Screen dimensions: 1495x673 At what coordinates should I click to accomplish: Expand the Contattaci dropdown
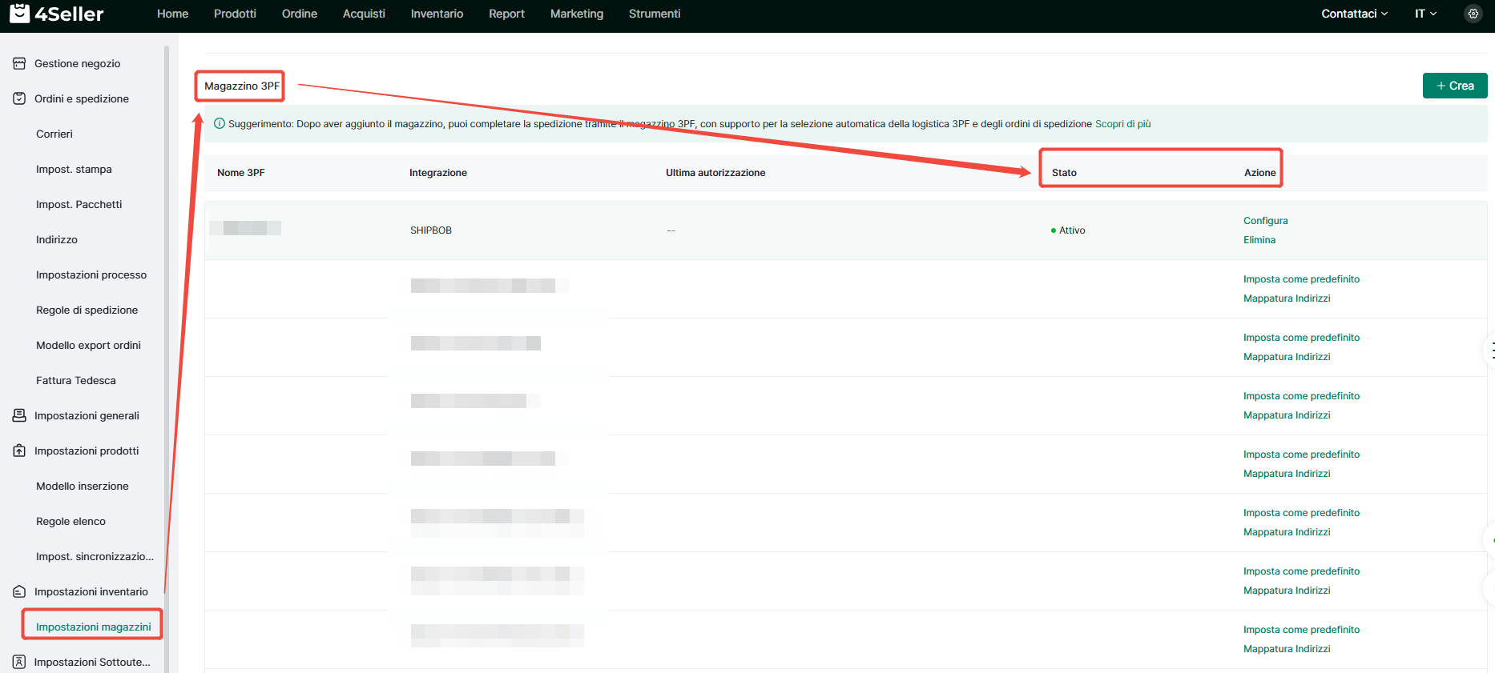point(1354,14)
